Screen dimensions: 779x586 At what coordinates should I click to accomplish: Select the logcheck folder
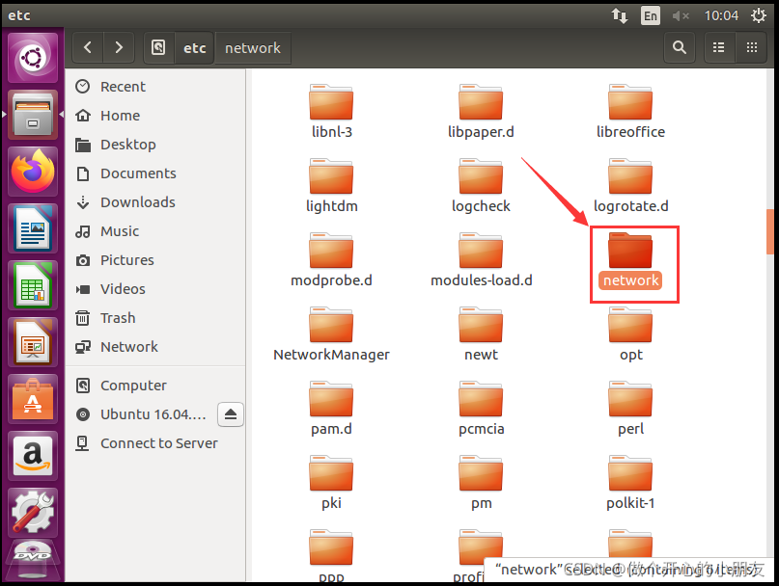click(481, 186)
